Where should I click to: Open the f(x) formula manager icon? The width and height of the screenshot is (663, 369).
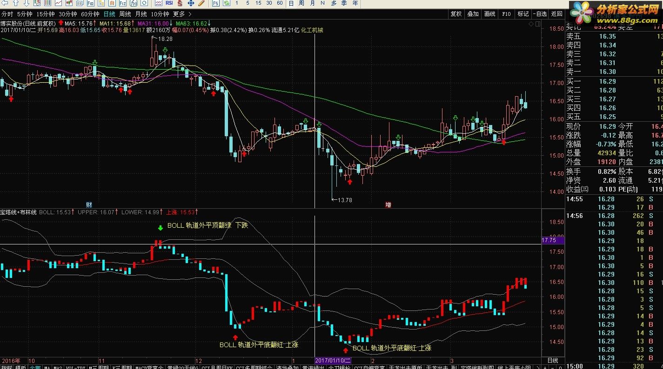click(134, 3)
